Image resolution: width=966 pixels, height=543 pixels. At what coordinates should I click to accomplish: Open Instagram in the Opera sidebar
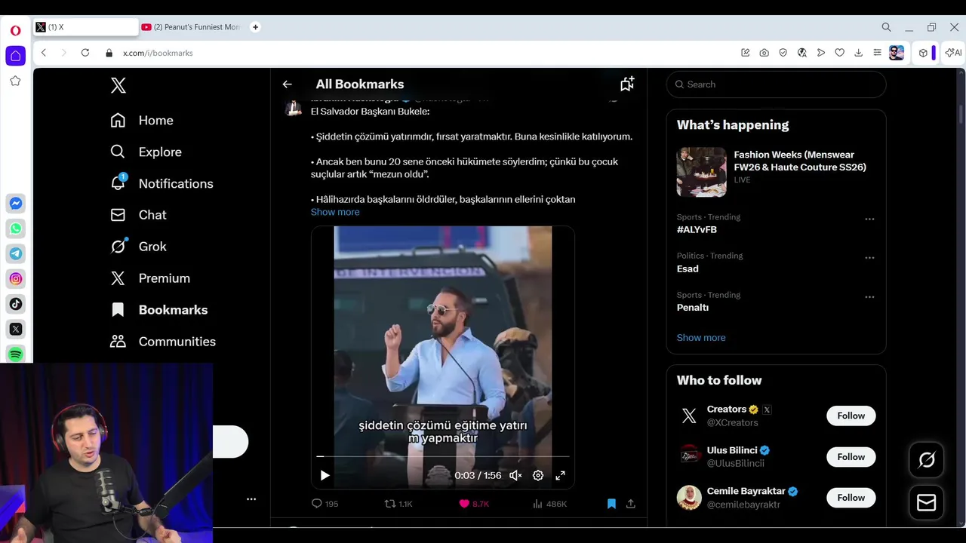(x=16, y=279)
